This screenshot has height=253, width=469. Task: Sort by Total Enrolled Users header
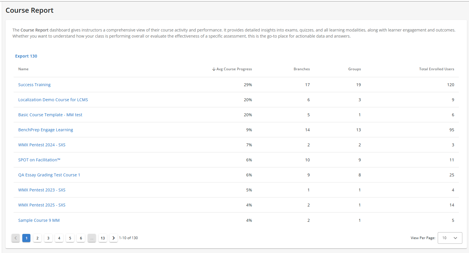point(436,69)
